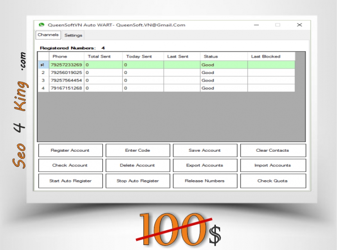Click the Save Account button

205,150
